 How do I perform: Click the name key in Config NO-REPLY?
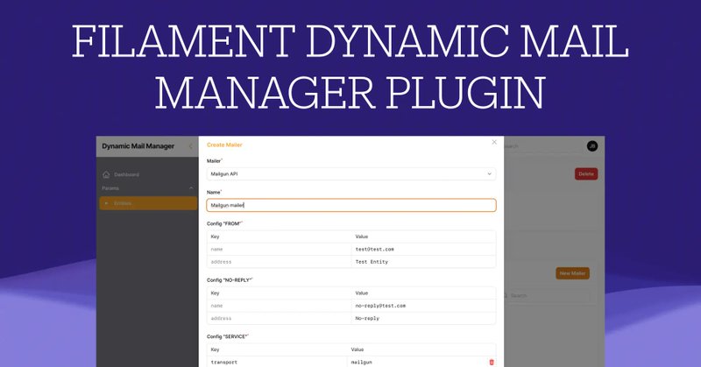tap(216, 306)
